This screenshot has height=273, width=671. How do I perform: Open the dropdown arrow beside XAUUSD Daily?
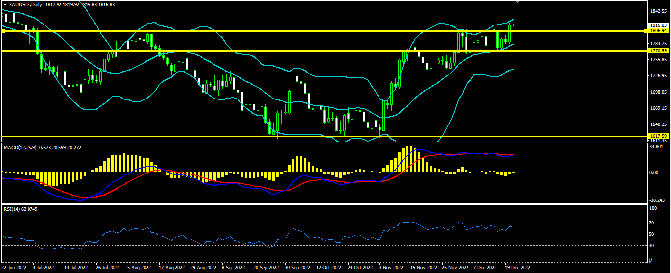point(5,4)
